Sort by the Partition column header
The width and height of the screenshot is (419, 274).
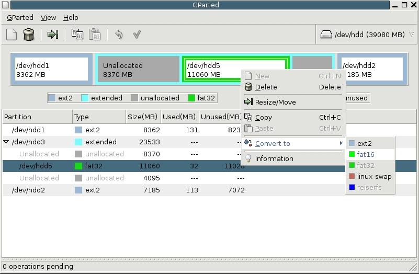coord(38,117)
